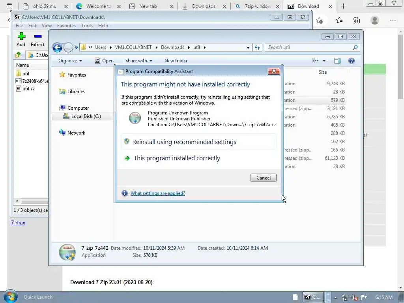The image size is (404, 303).
Task: Click the 7-Zip taskbar button
Action: click(313, 297)
